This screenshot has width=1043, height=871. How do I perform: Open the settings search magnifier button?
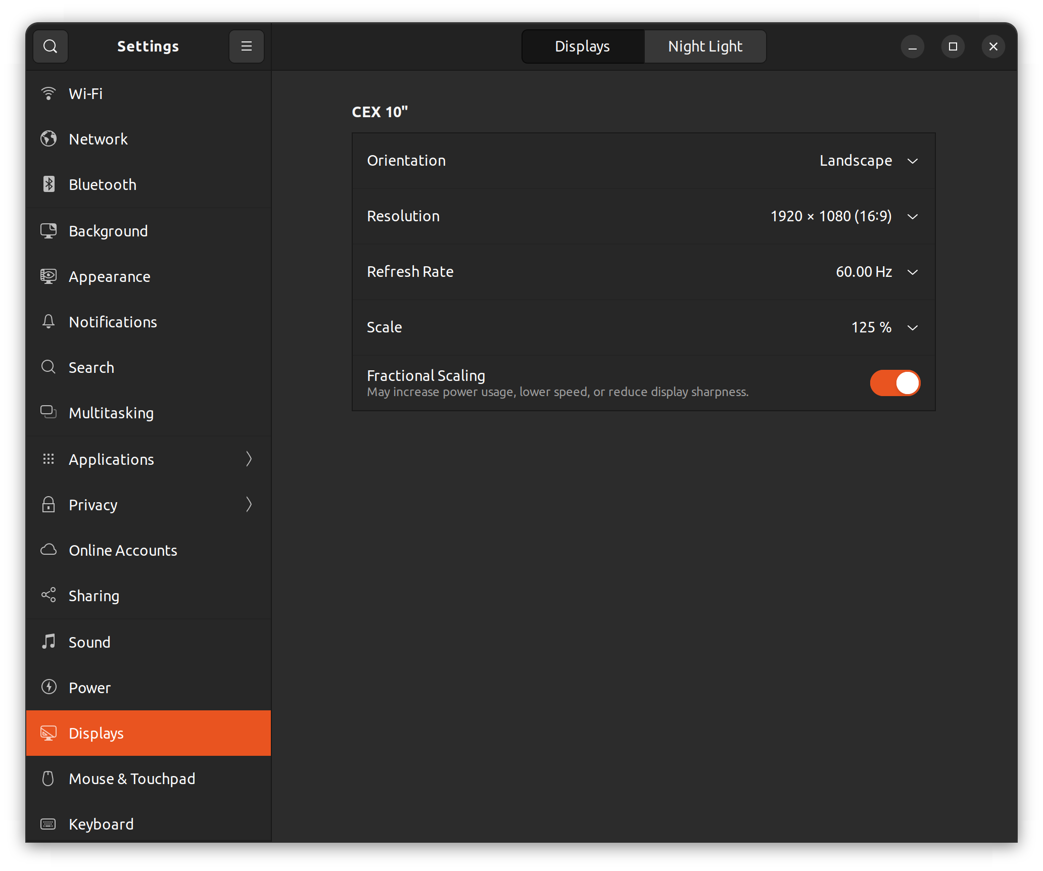[51, 46]
